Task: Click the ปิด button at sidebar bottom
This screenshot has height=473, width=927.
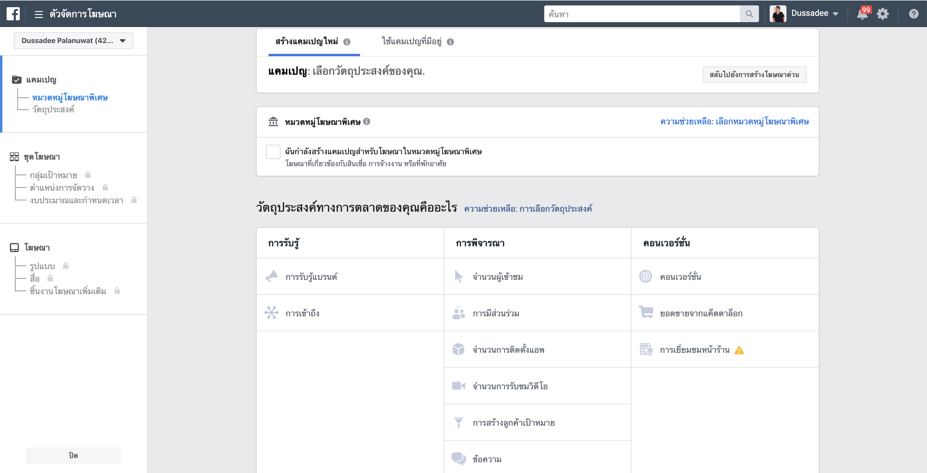Action: (73, 455)
